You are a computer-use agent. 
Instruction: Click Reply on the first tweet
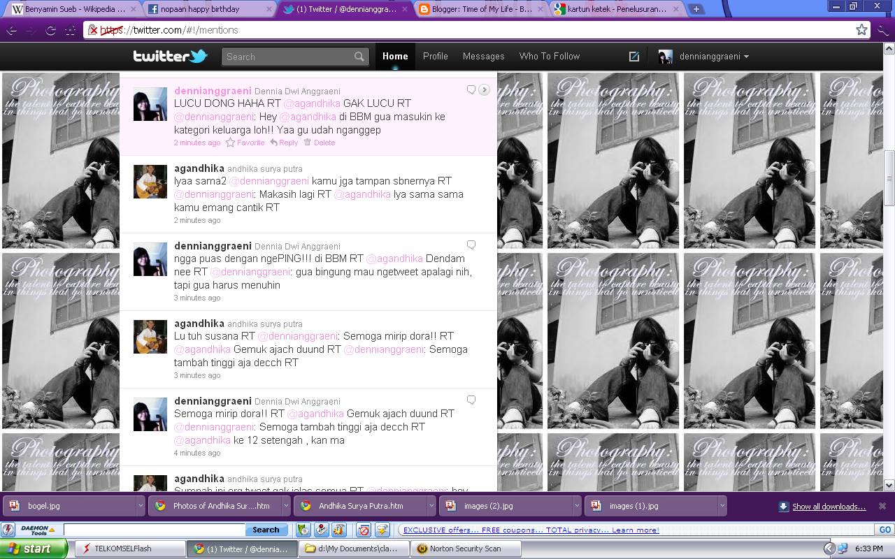pos(284,143)
